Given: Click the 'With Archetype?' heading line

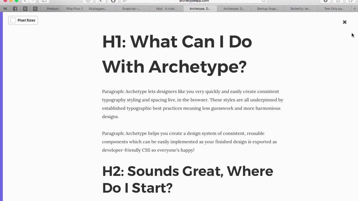Looking at the screenshot, I should pyautogui.click(x=174, y=67).
